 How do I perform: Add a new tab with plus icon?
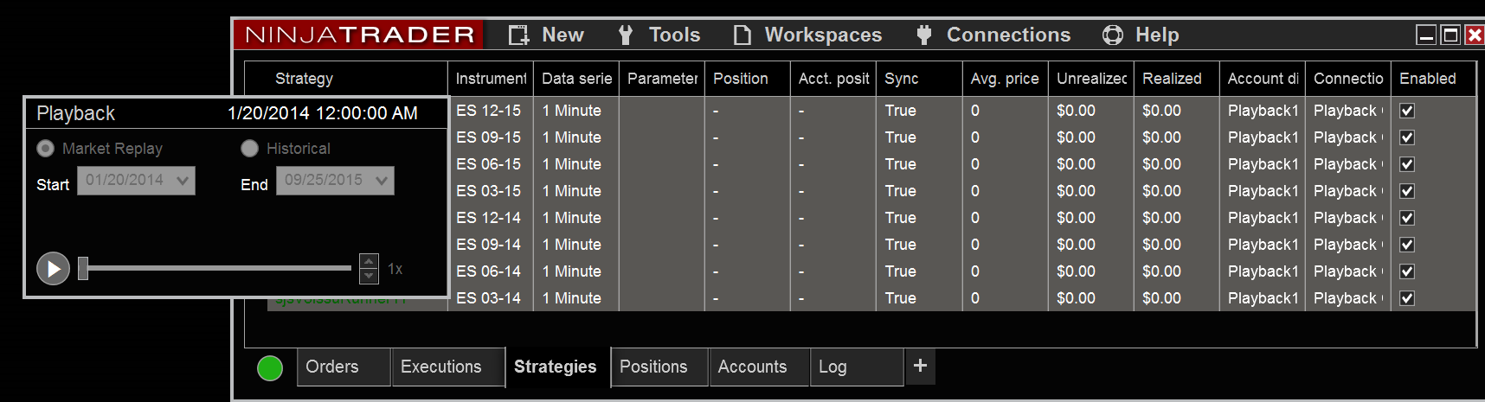pyautogui.click(x=920, y=366)
